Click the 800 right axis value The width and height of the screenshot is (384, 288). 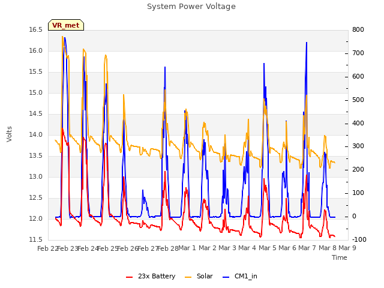point(358,30)
